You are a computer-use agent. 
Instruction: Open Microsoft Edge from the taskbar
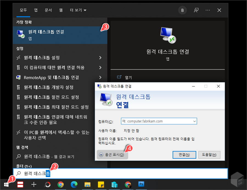[x=74, y=185]
